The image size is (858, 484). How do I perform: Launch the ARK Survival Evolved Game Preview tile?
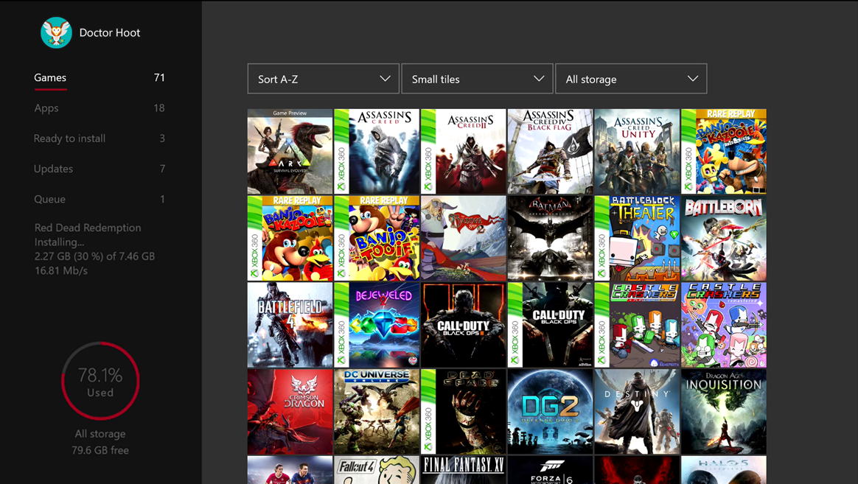(290, 152)
